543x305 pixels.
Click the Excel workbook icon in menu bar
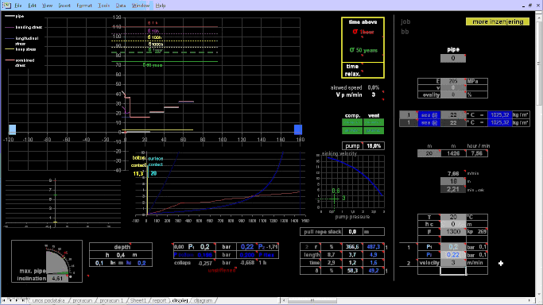[6, 6]
